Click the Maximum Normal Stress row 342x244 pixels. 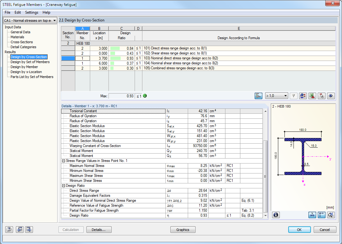point(162,166)
